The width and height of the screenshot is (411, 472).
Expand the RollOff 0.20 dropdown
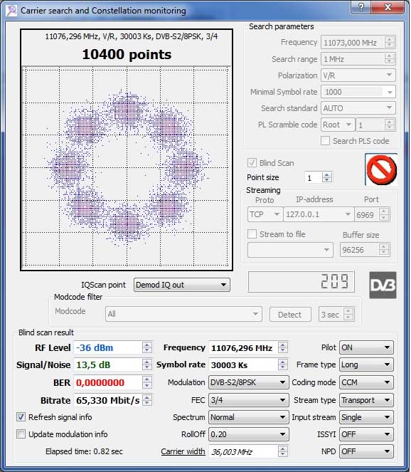pyautogui.click(x=249, y=434)
